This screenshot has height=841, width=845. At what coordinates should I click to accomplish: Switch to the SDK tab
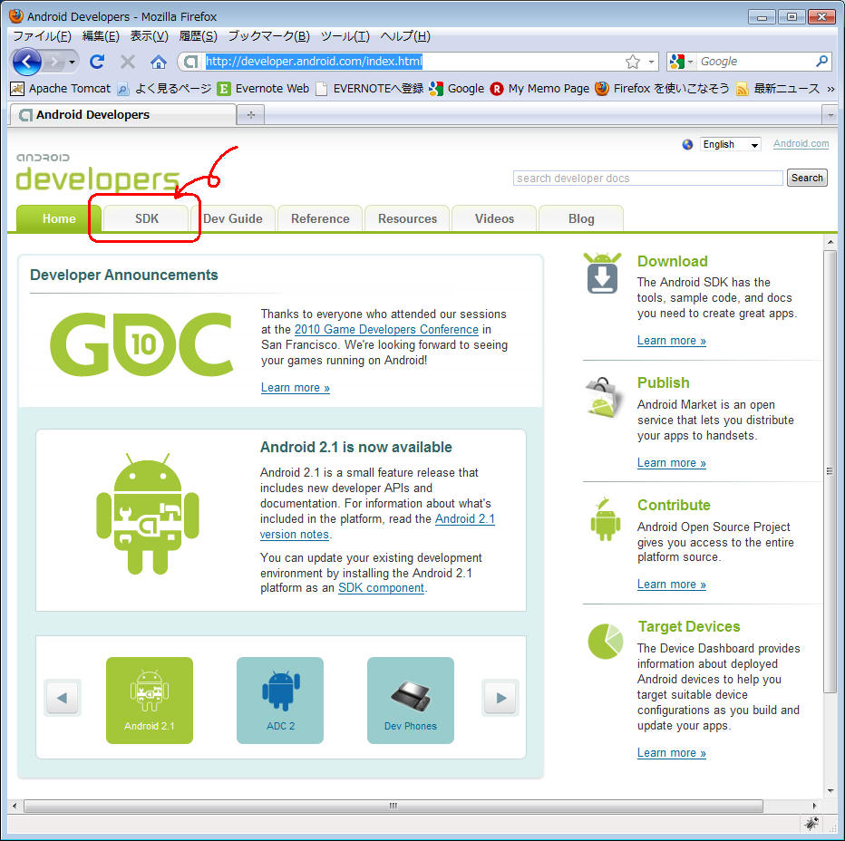[x=146, y=218]
